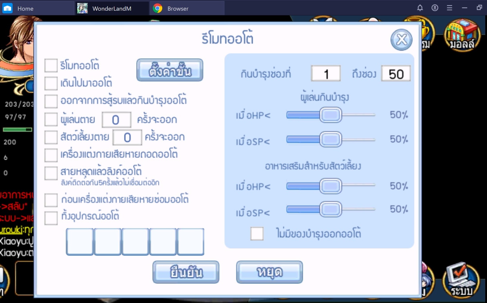Switch to the Browser tab
This screenshot has height=303, width=487.
pos(187,8)
